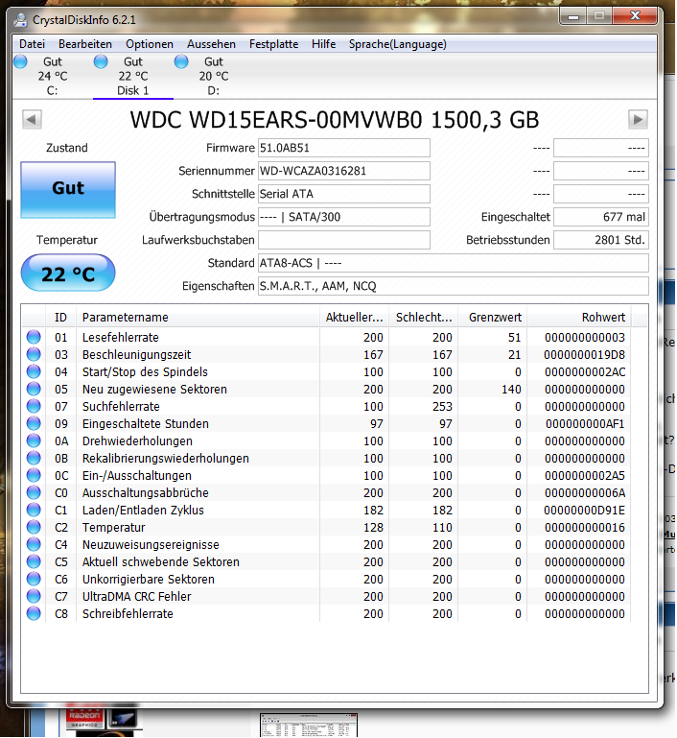The image size is (677, 738).
Task: Click the Betriebsstunden 2801 Std. field
Action: (x=601, y=240)
